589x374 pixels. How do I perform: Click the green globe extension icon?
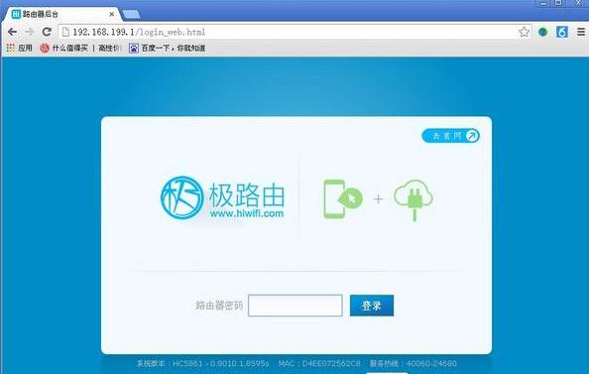(x=542, y=32)
